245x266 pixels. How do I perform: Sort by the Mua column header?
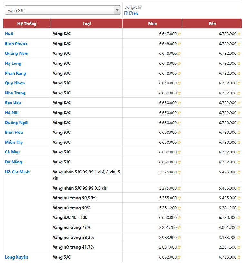pyautogui.click(x=152, y=24)
